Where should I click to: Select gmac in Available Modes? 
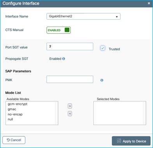pyautogui.click(x=12, y=109)
